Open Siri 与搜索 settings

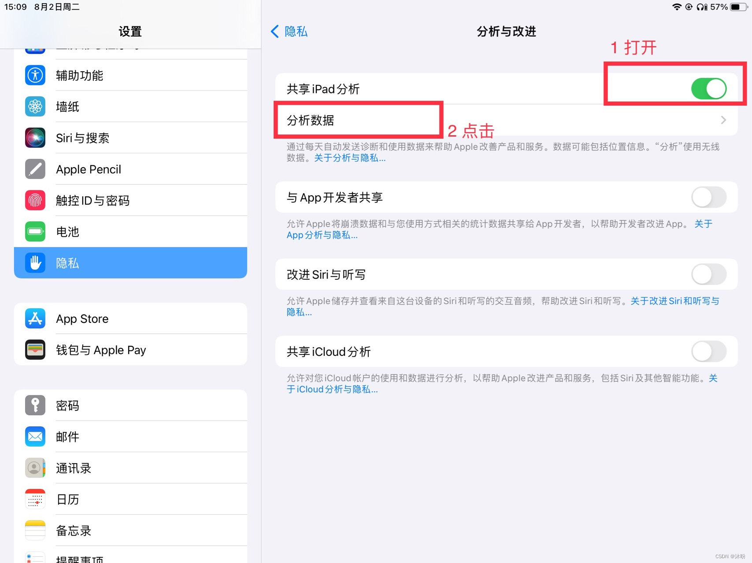tap(130, 138)
